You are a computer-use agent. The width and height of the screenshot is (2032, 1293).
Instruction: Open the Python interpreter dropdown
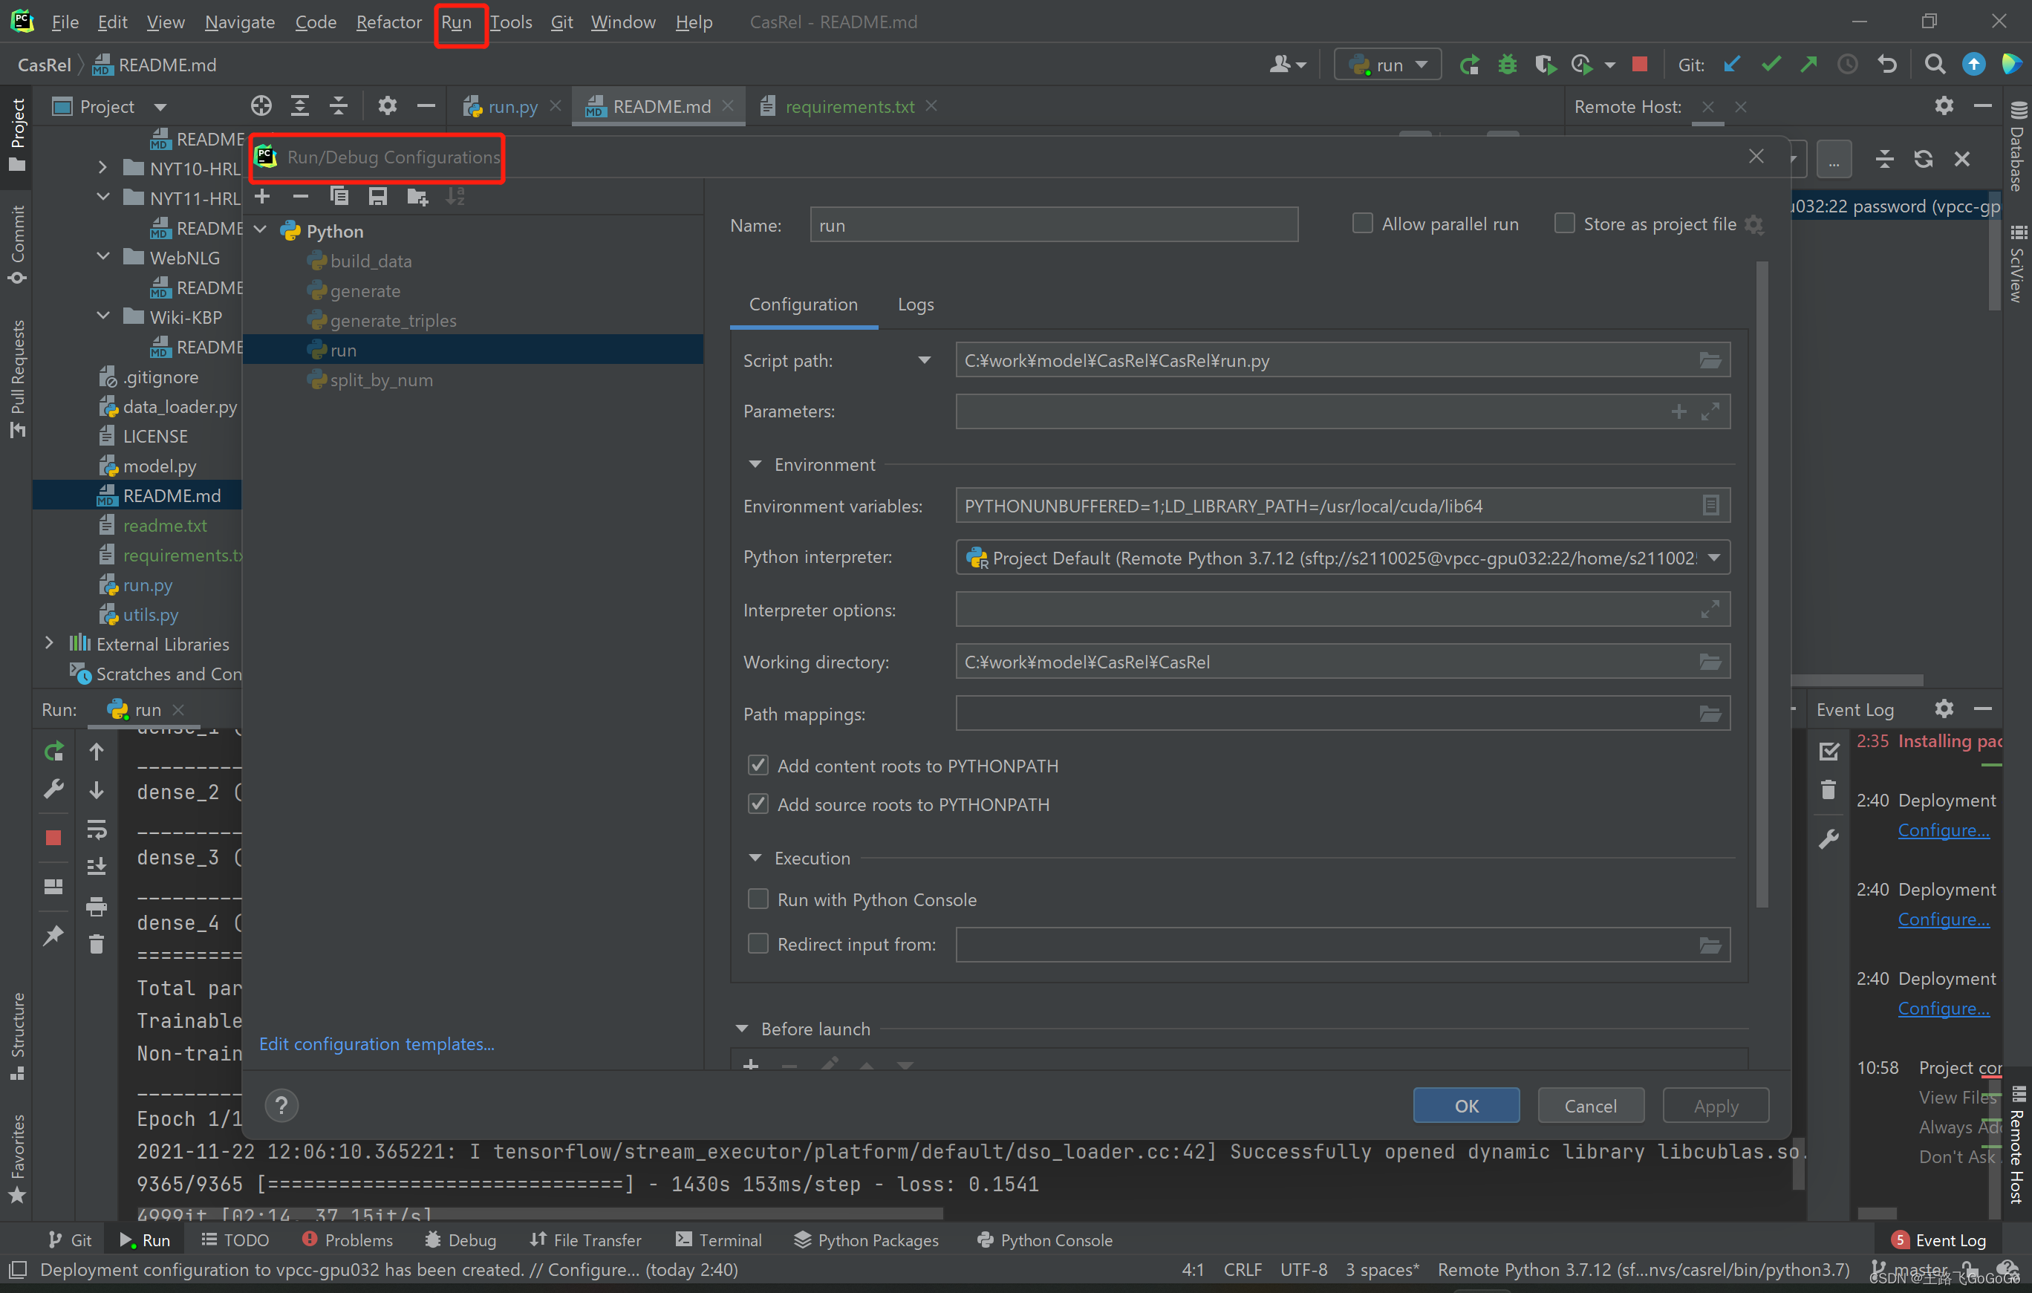click(1714, 557)
